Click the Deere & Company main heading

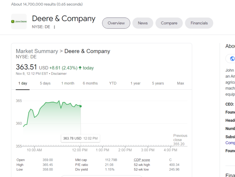tap(64, 19)
